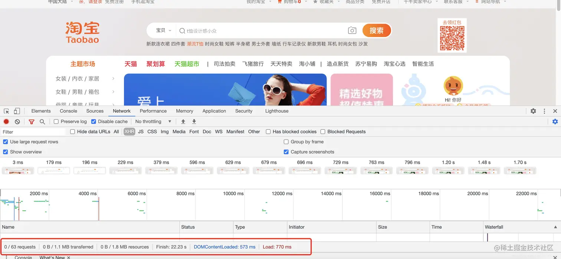Click the 潮流T恤 suggested search
The image size is (561, 259).
[x=195, y=44]
